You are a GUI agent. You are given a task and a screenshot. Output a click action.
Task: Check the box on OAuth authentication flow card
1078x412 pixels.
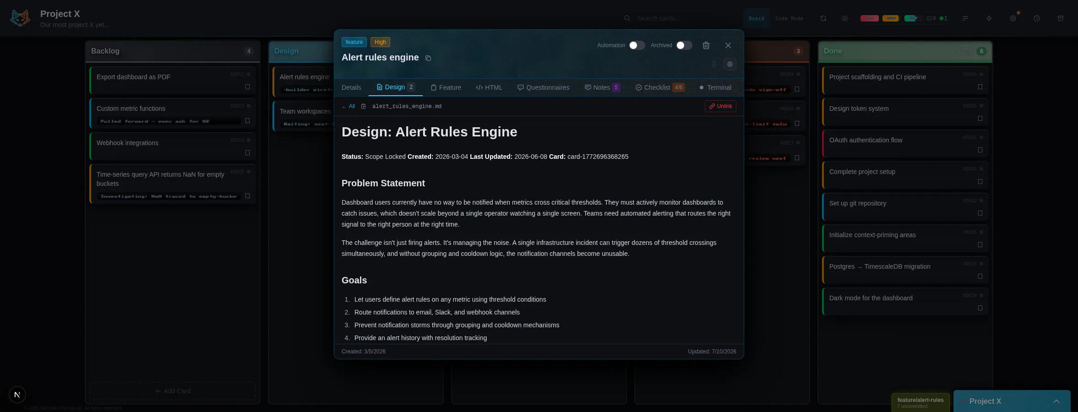click(980, 150)
